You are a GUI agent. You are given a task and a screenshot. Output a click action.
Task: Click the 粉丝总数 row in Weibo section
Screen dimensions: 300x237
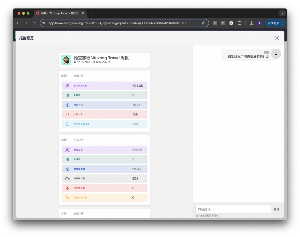coord(104,150)
